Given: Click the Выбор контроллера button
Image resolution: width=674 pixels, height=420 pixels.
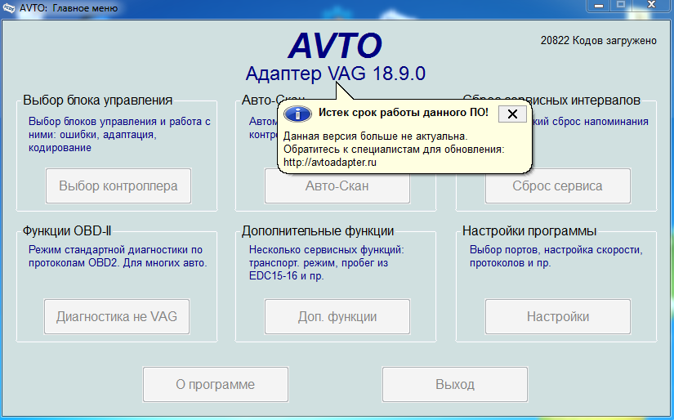Looking at the screenshot, I should pos(118,185).
